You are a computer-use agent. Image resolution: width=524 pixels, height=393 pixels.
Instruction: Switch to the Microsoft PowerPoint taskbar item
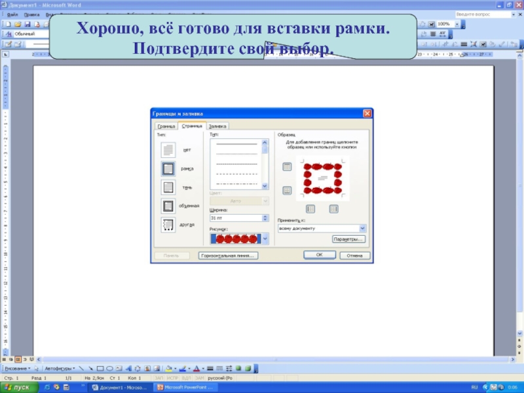coord(186,388)
